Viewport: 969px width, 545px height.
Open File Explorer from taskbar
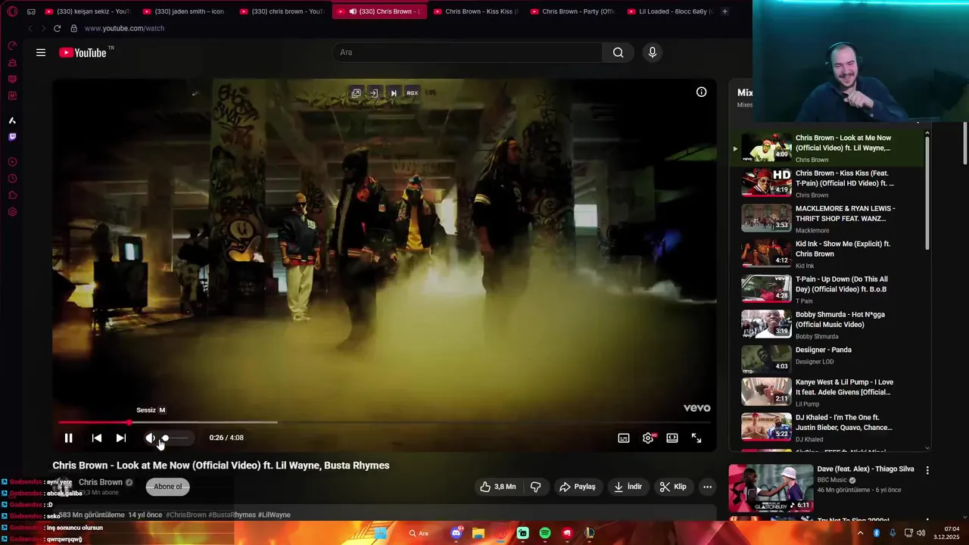478,533
